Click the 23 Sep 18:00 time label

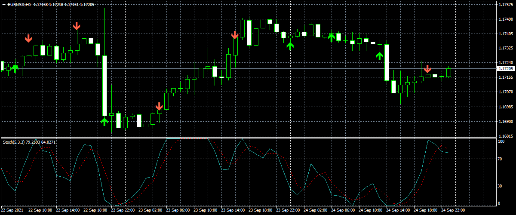260,211
